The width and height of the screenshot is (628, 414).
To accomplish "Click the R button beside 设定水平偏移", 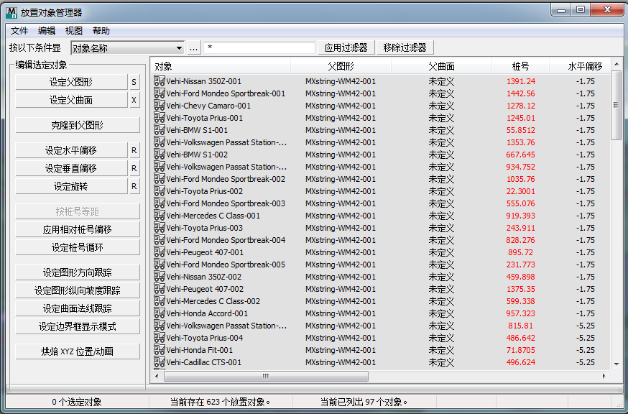I will [x=134, y=150].
